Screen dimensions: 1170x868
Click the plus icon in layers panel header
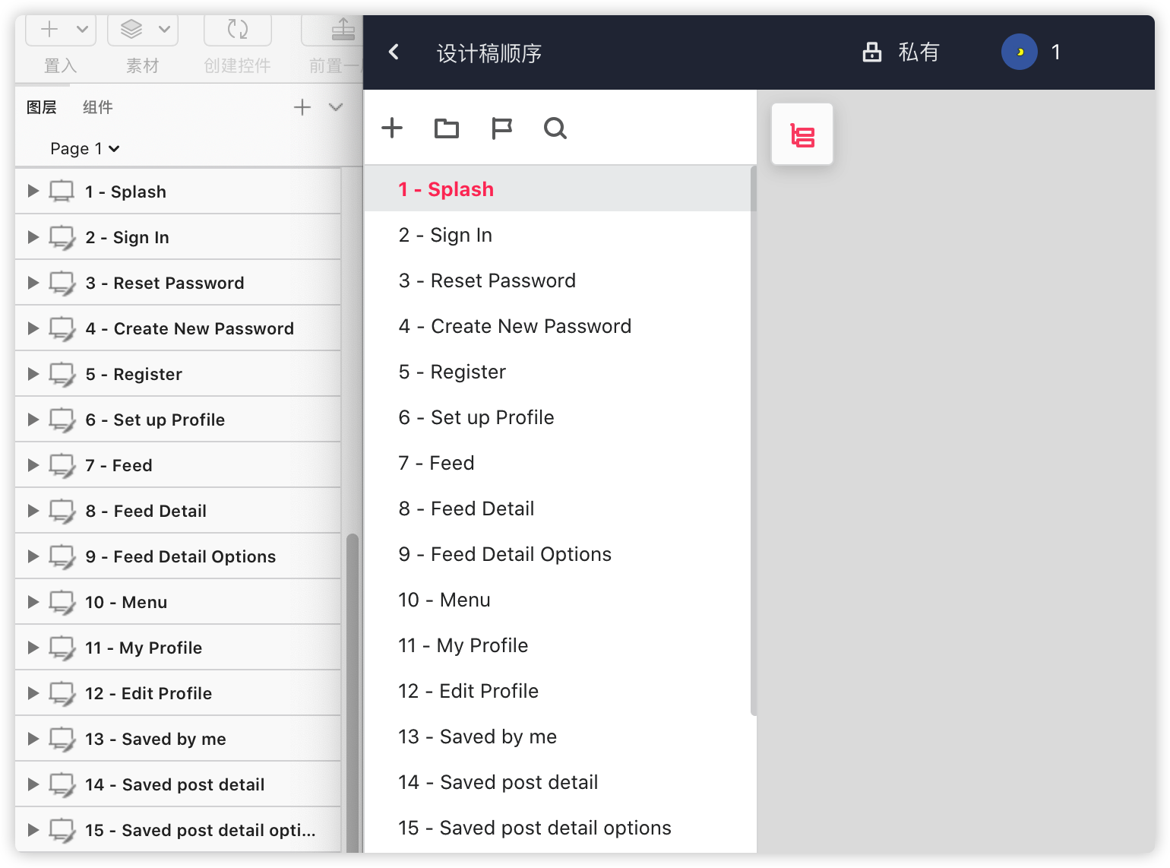pos(302,107)
